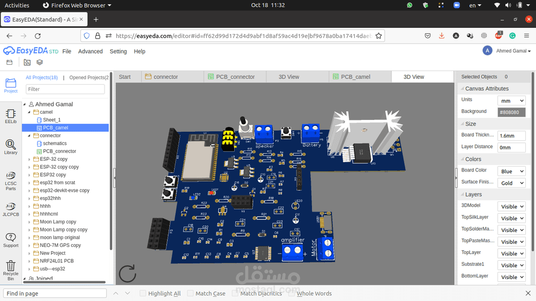Open the Setting menu

(118, 51)
